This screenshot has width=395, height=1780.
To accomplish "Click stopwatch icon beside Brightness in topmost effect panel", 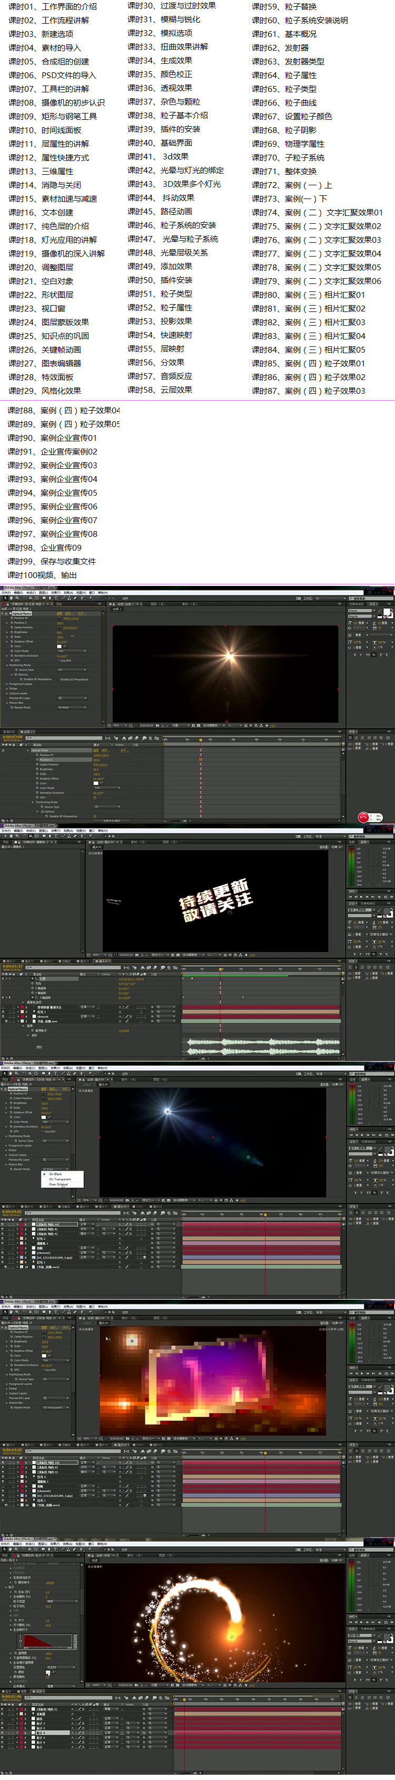I will point(11,632).
